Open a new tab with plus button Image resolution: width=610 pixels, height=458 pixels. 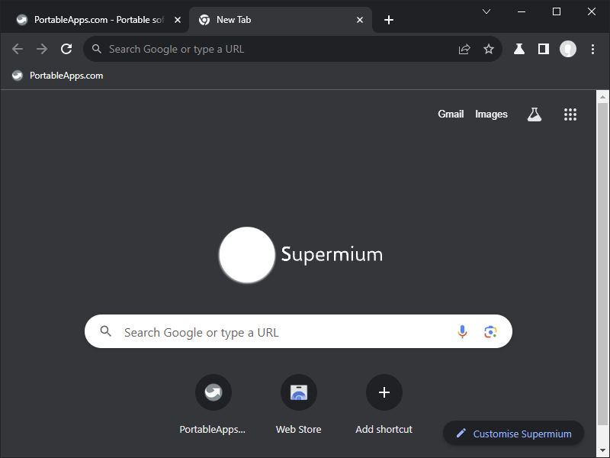(389, 20)
